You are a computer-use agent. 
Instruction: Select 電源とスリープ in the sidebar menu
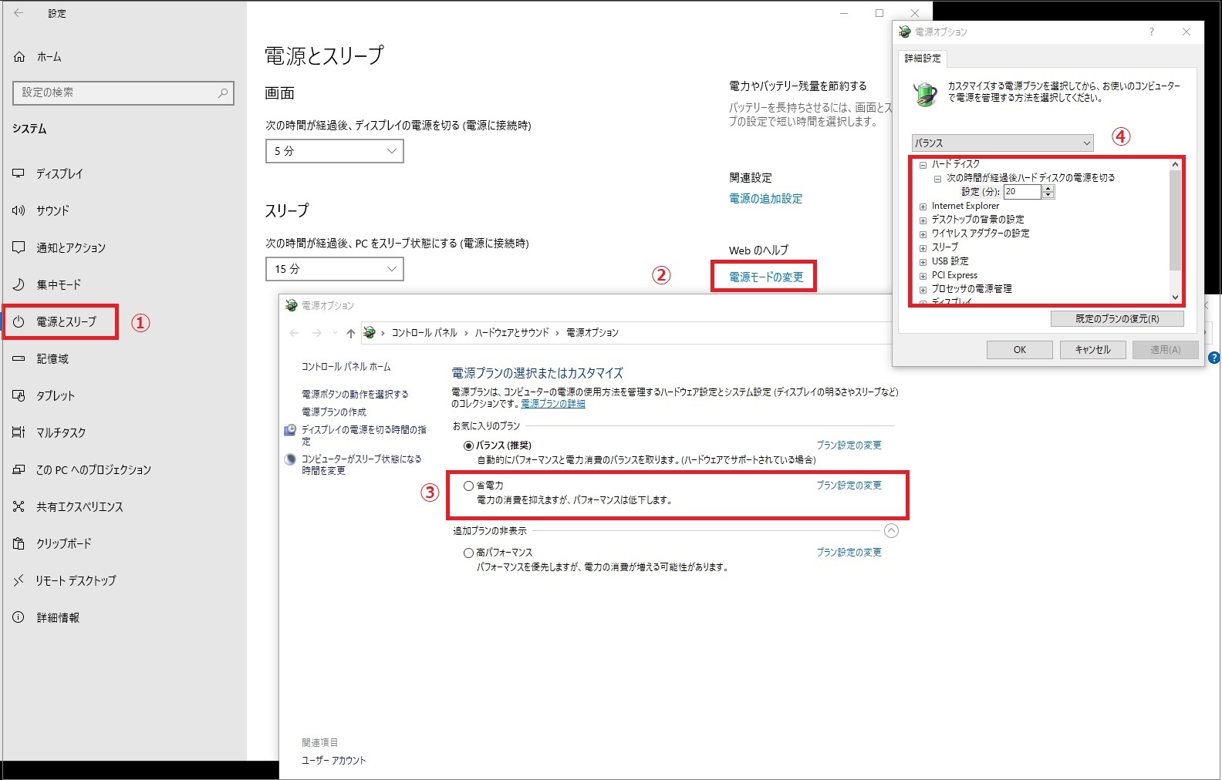click(x=66, y=322)
